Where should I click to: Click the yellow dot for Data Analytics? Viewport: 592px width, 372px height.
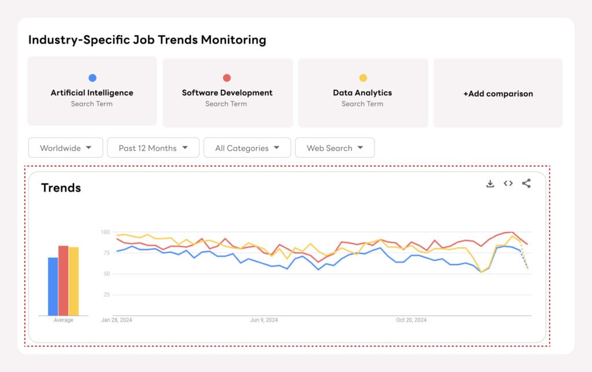click(362, 78)
